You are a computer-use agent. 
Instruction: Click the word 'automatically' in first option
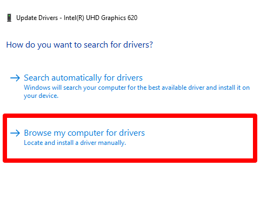[77, 78]
